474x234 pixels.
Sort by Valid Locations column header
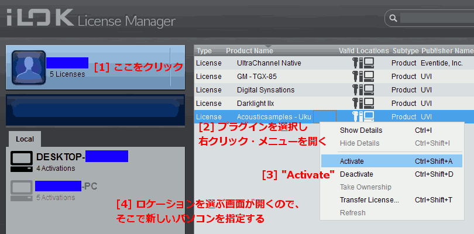(x=363, y=51)
